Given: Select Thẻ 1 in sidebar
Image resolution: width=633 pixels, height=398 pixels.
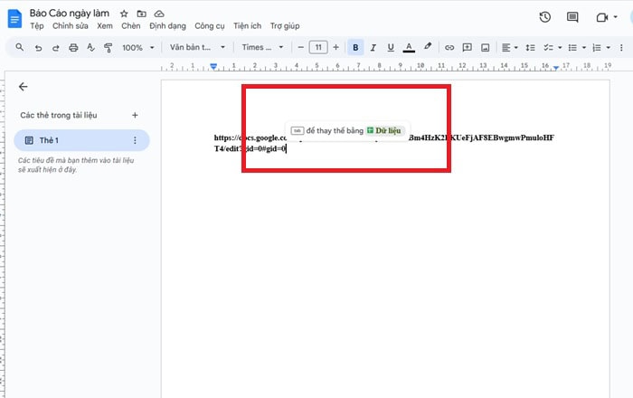Looking at the screenshot, I should pos(81,140).
